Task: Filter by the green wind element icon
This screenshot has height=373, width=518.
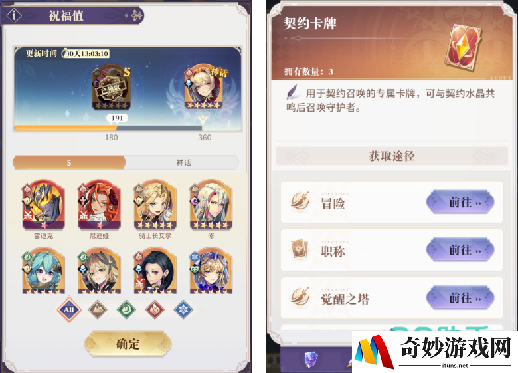Action: (x=126, y=310)
